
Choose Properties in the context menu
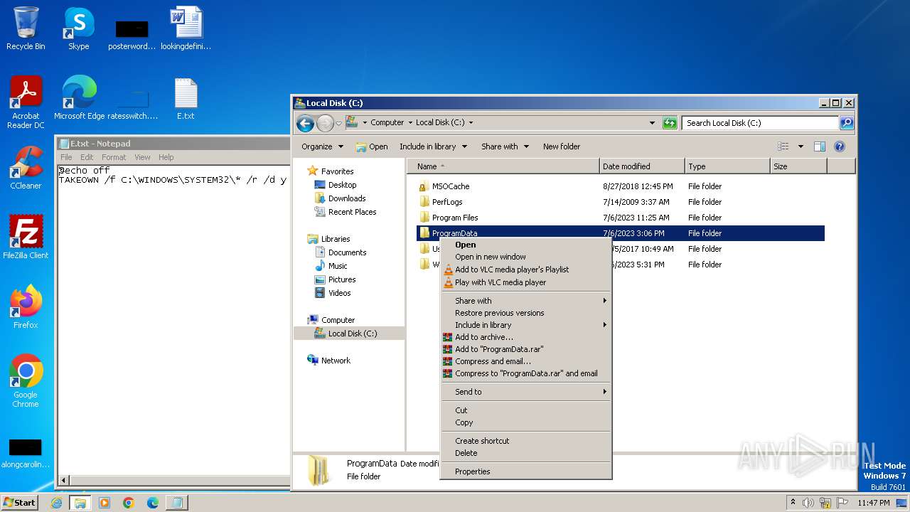pos(526,471)
